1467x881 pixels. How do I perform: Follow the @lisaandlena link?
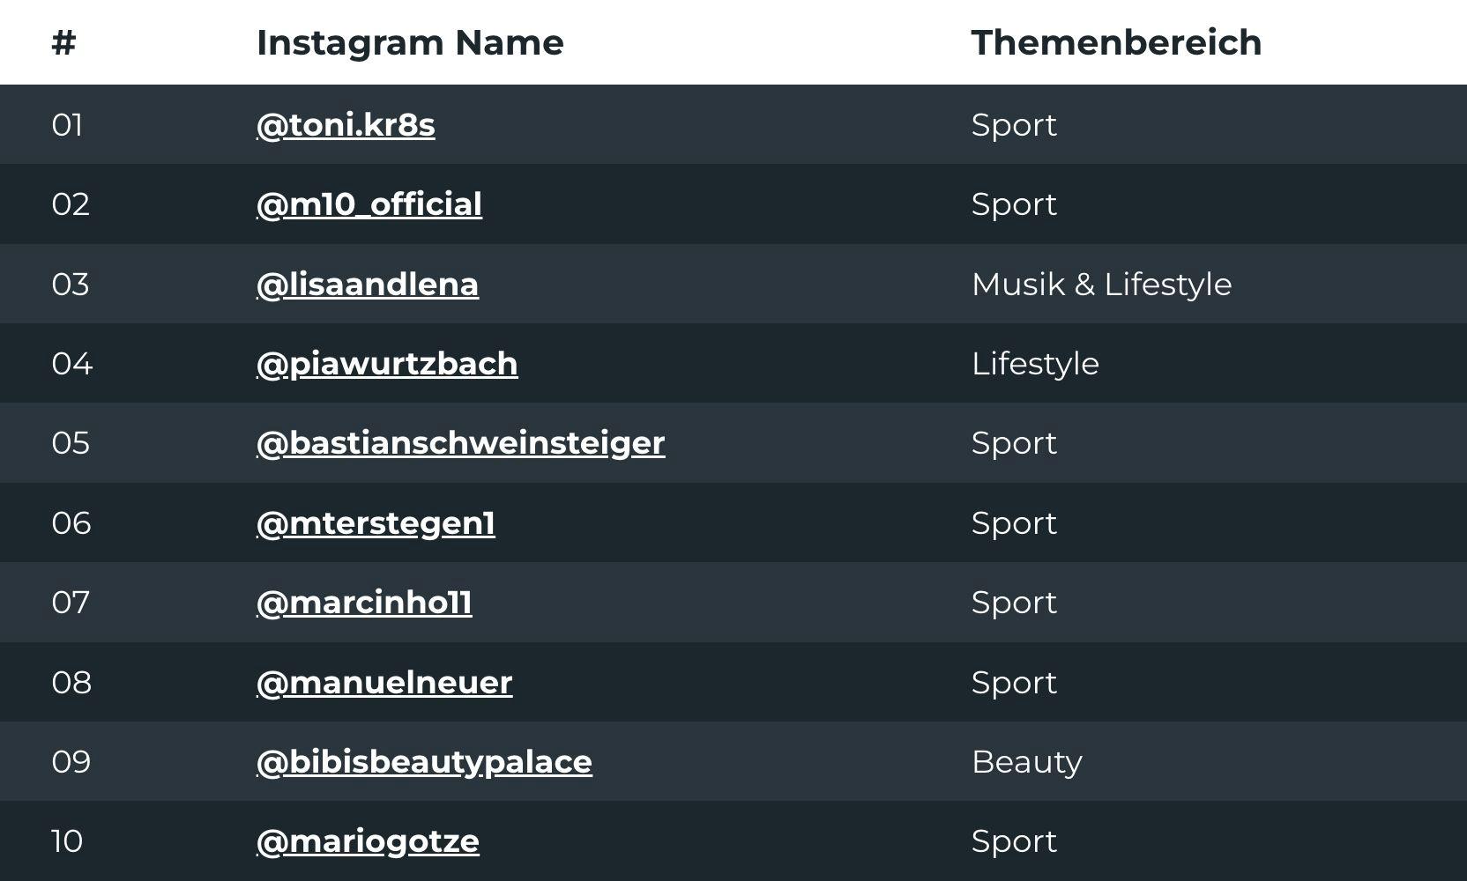coord(368,285)
